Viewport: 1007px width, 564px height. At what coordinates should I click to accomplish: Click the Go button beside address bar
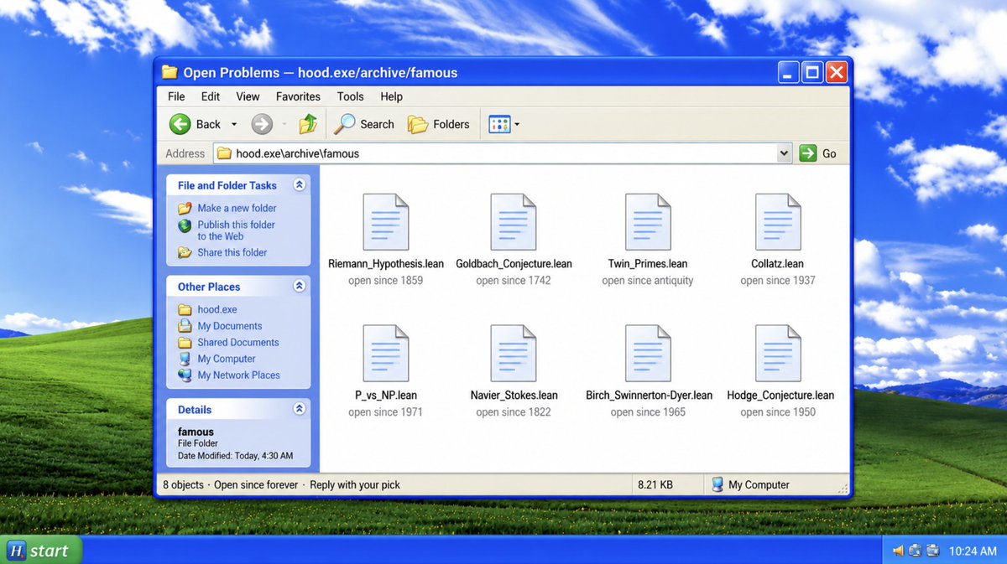[x=818, y=153]
